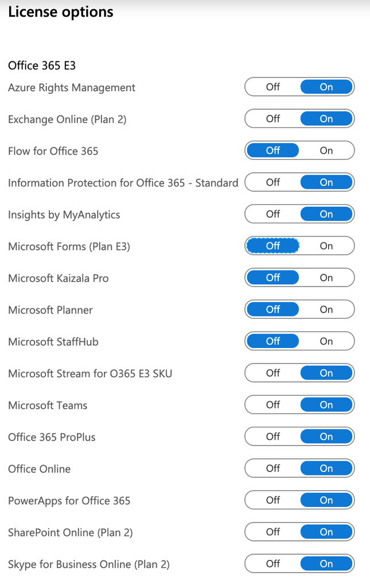Image resolution: width=370 pixels, height=584 pixels.
Task: Set Microsoft Planner to On
Action: [x=326, y=310]
